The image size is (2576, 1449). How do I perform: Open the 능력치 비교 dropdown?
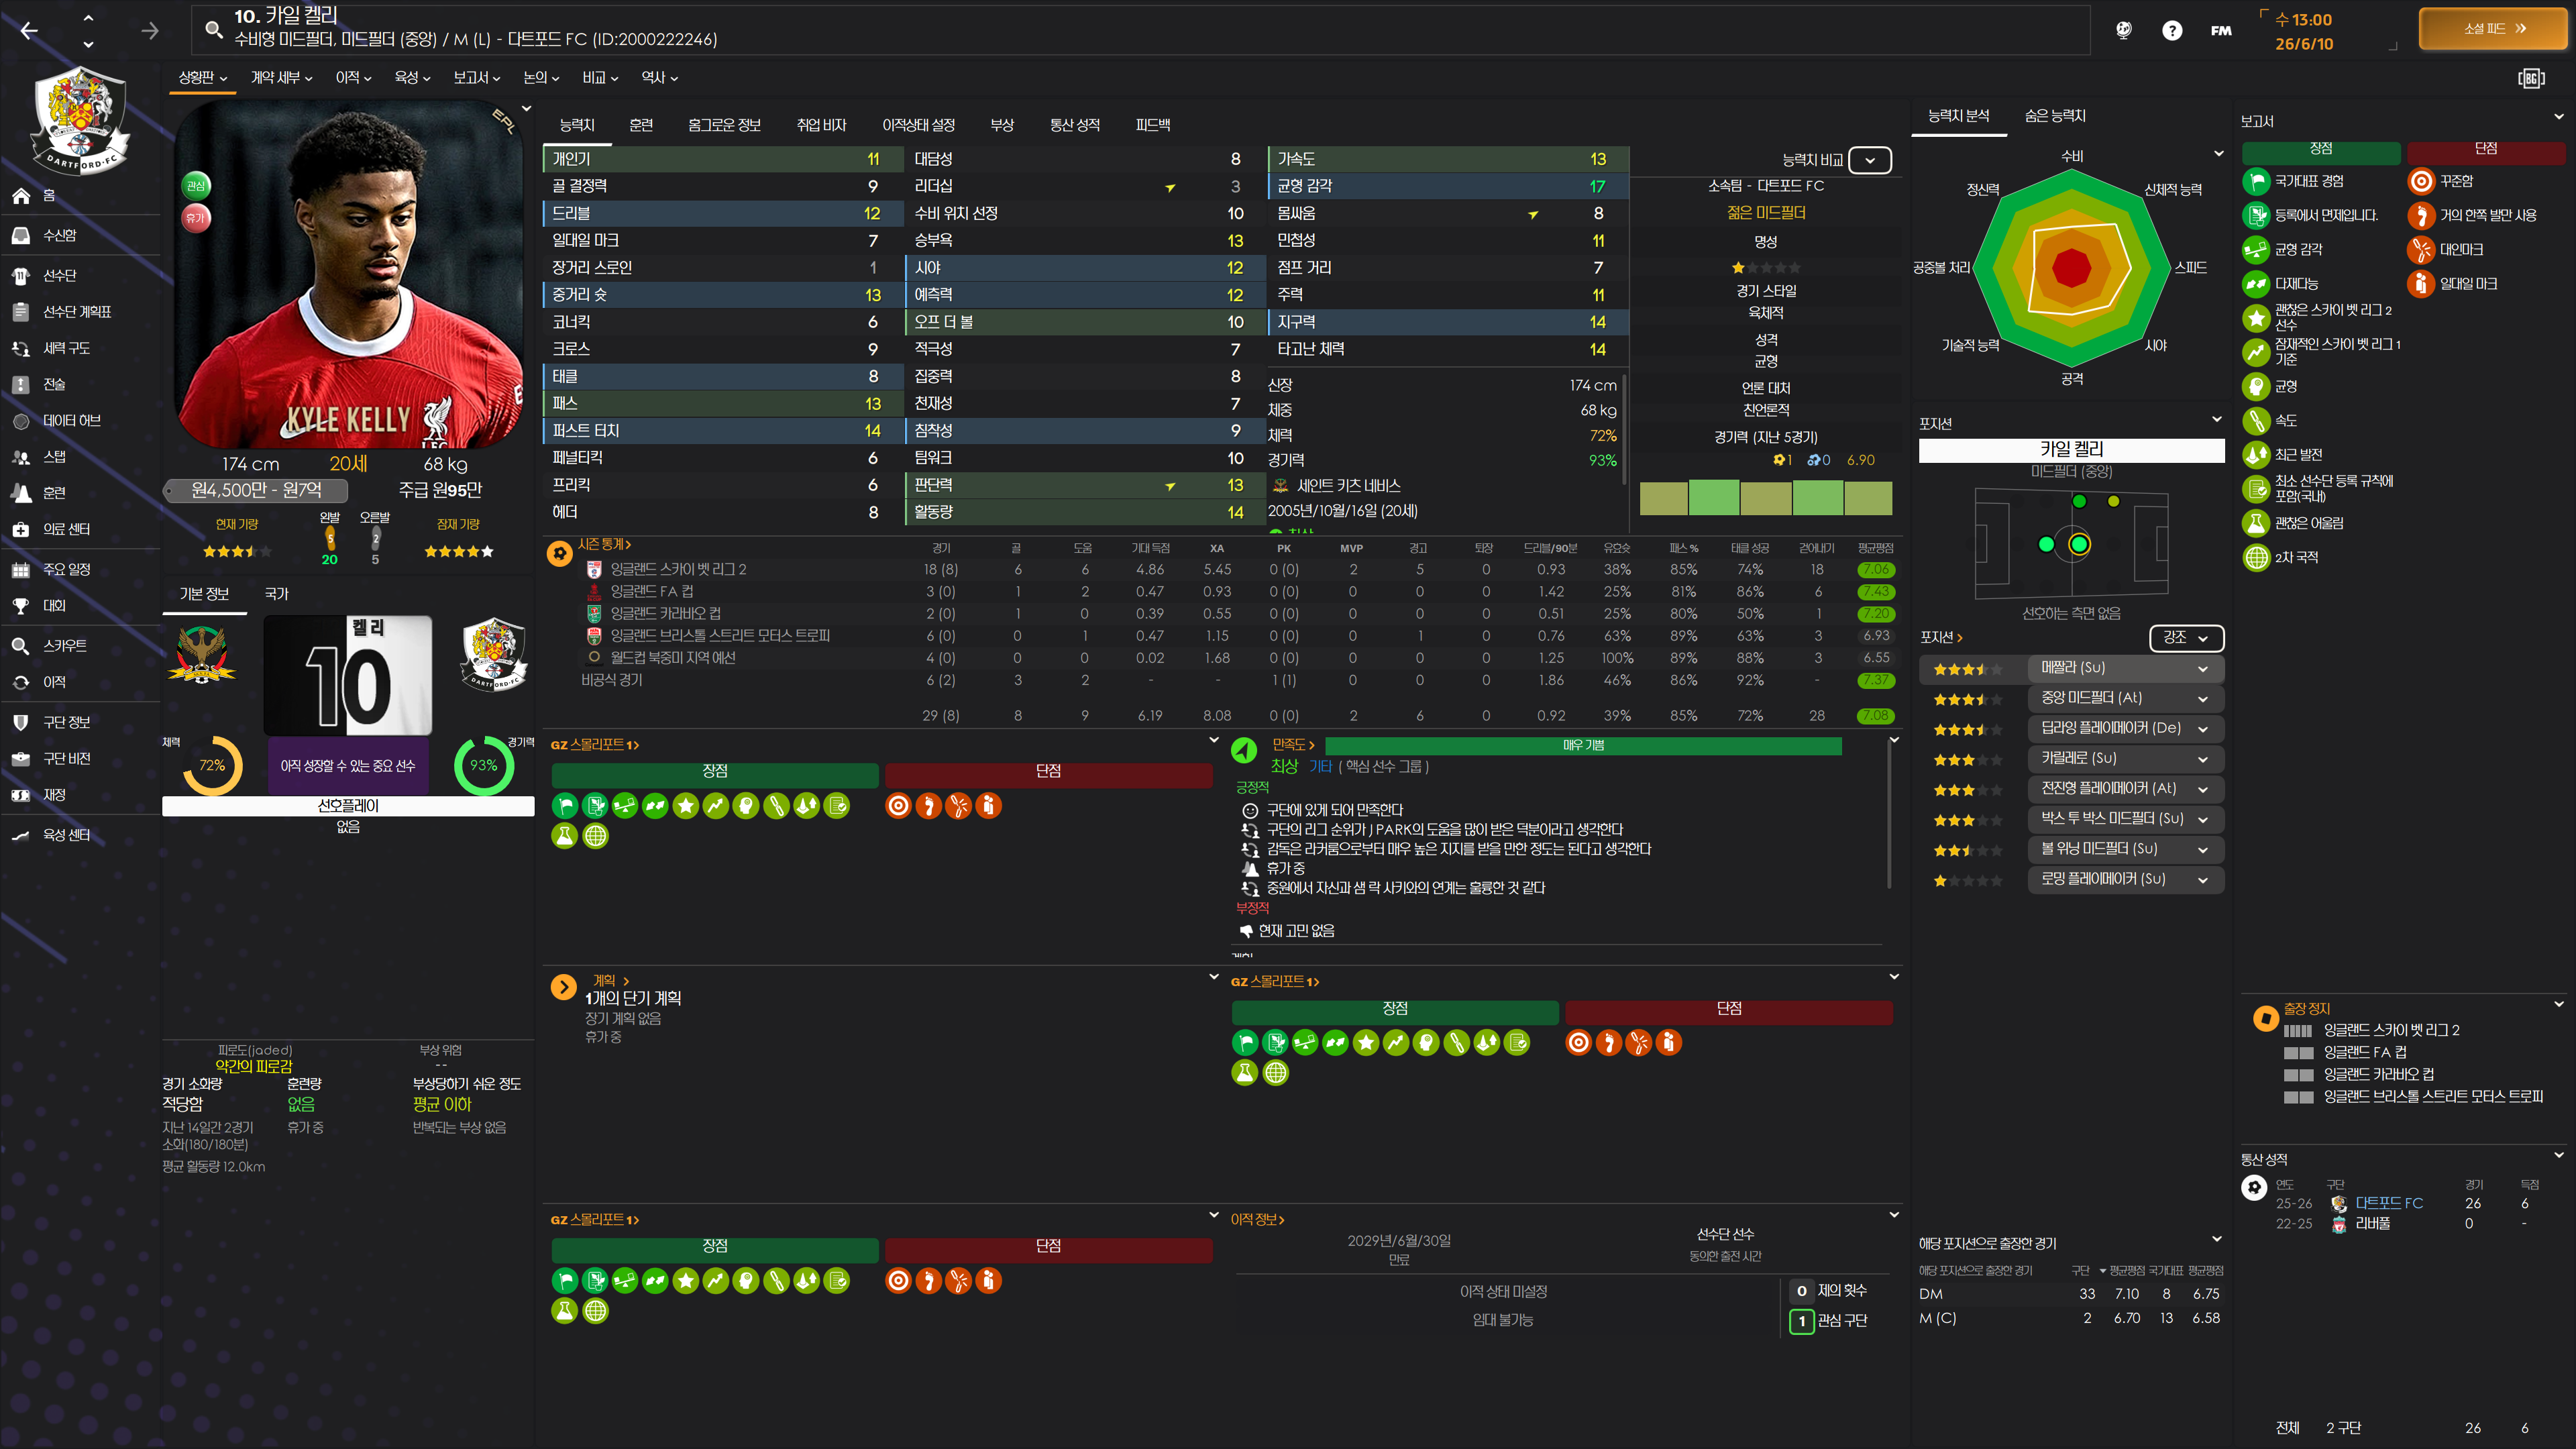[x=1869, y=160]
